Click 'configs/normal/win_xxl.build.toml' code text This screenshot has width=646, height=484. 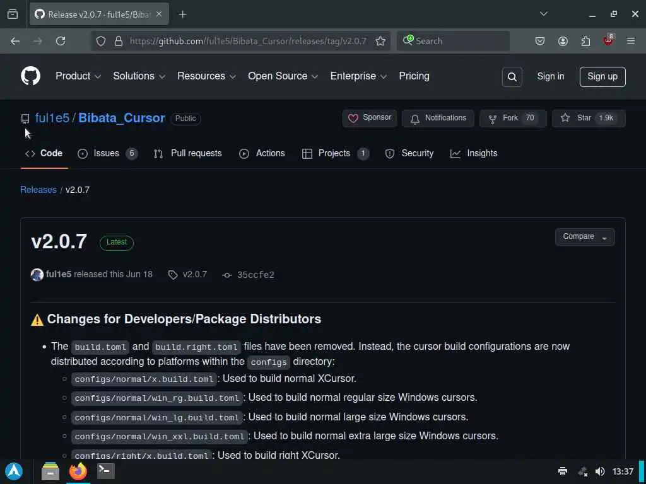coord(160,436)
